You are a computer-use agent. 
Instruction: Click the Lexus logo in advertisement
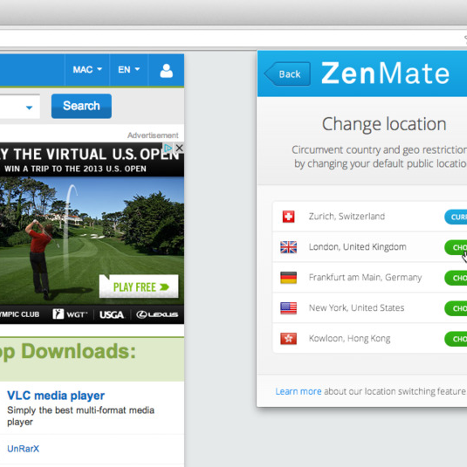tap(157, 314)
